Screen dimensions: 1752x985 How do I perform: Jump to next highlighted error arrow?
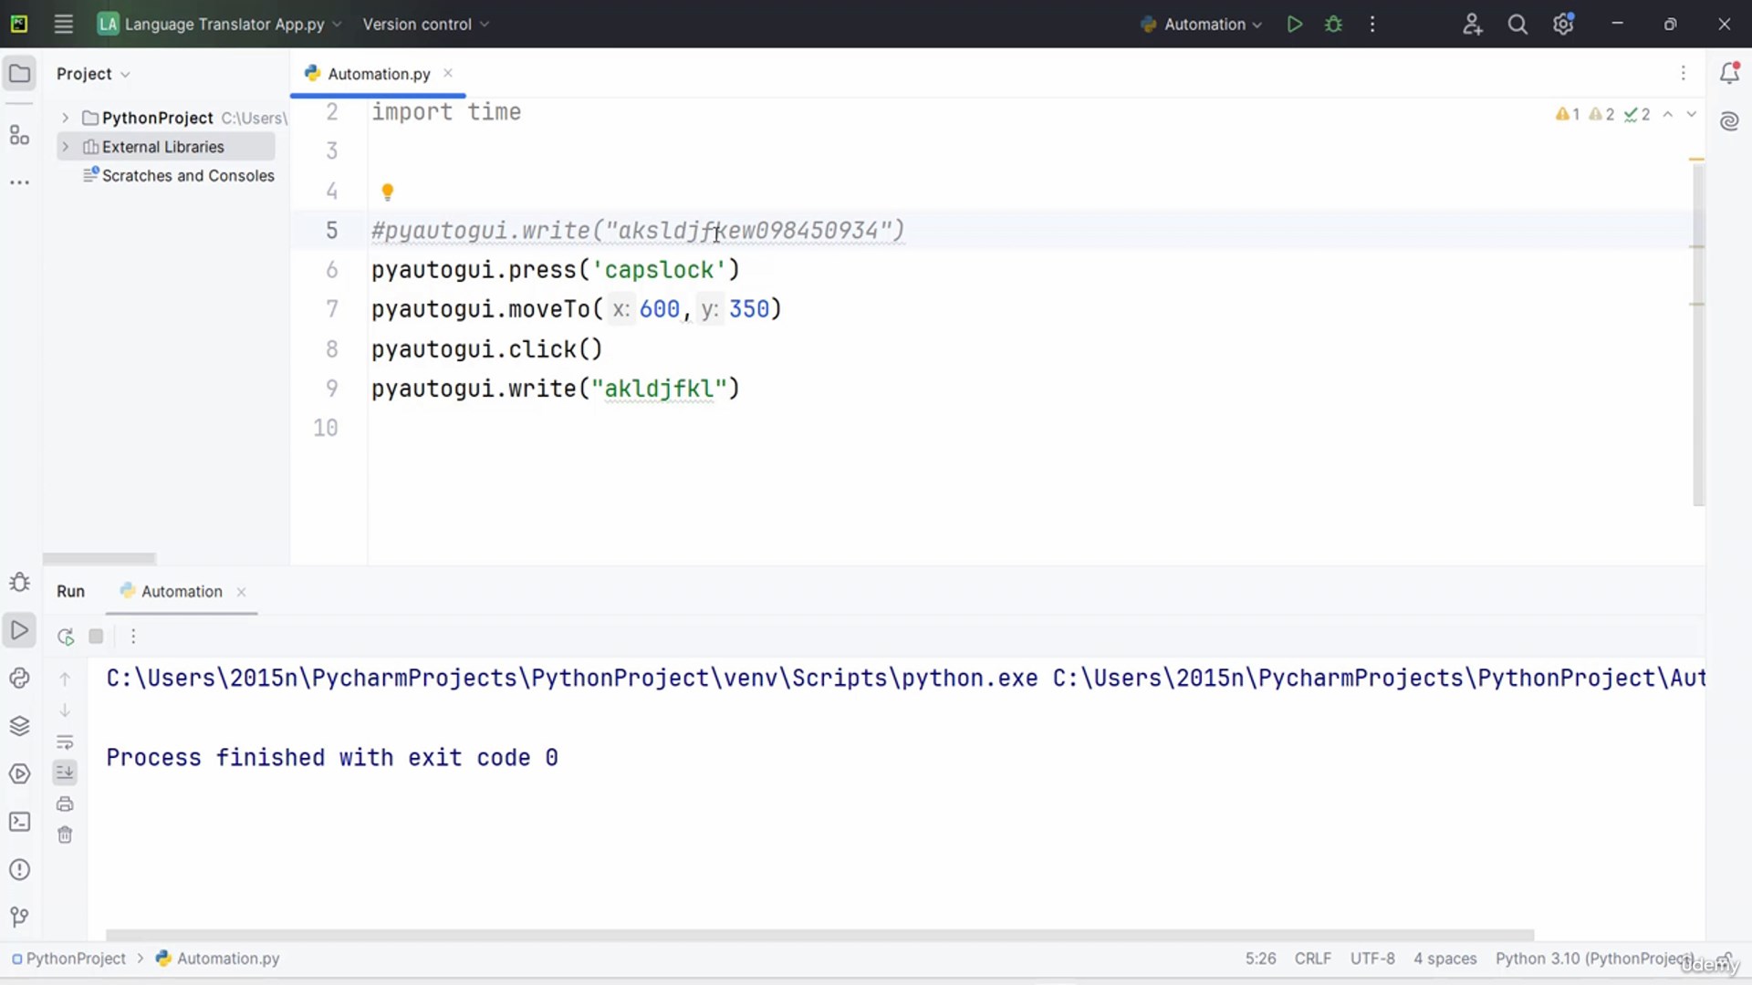(1692, 114)
